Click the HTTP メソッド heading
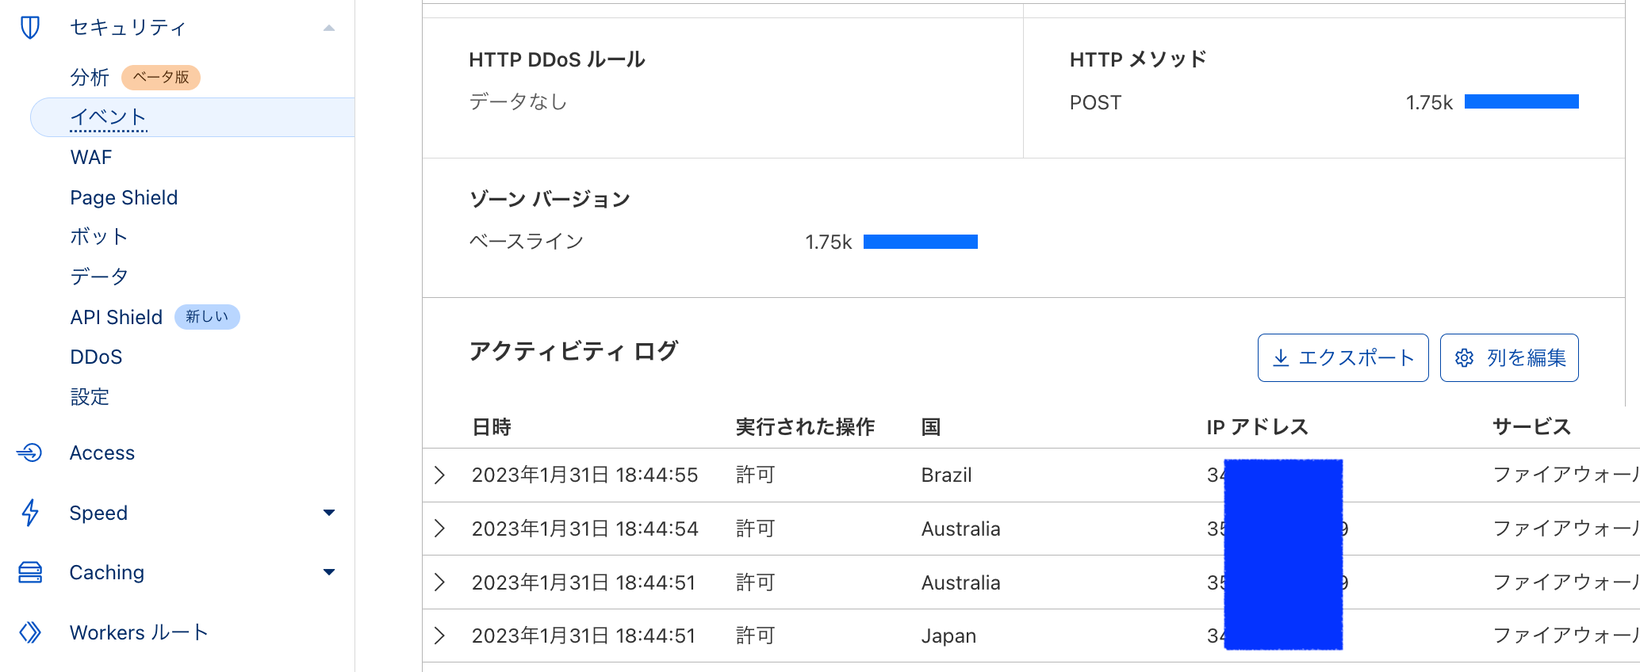 coord(1137,59)
